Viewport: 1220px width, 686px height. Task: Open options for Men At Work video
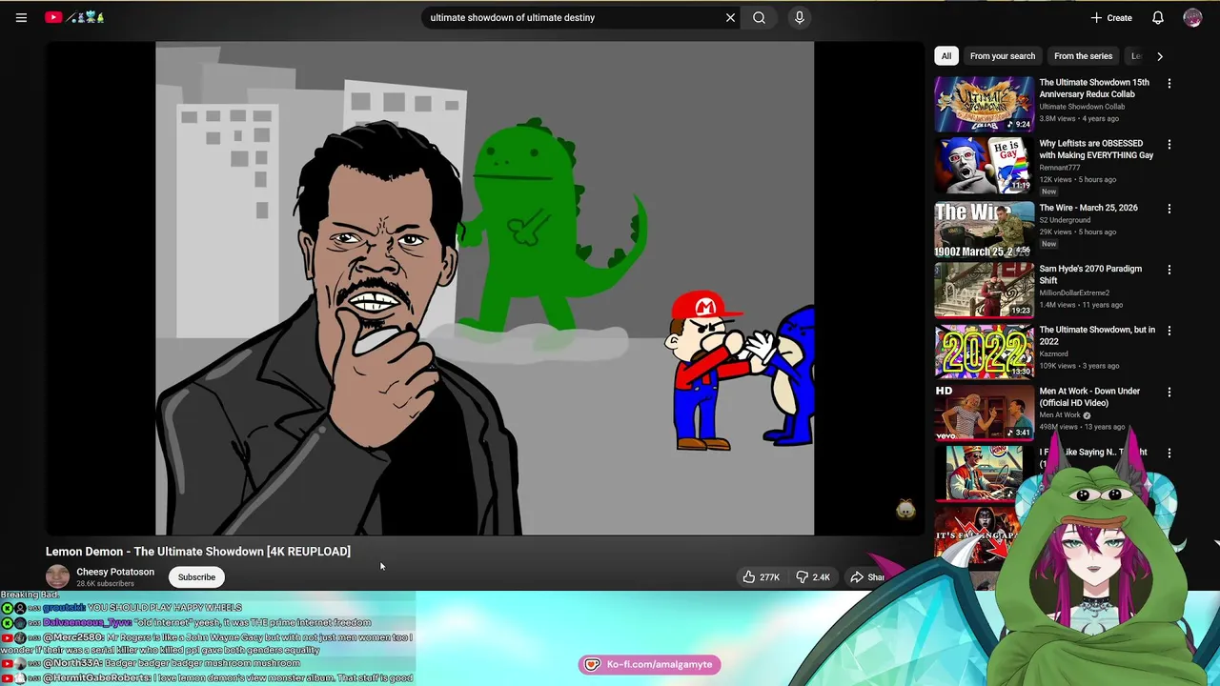pos(1169,392)
